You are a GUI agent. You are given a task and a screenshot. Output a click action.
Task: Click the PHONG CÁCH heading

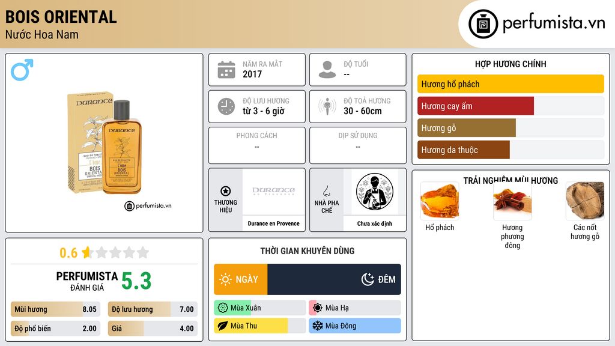[x=257, y=136]
